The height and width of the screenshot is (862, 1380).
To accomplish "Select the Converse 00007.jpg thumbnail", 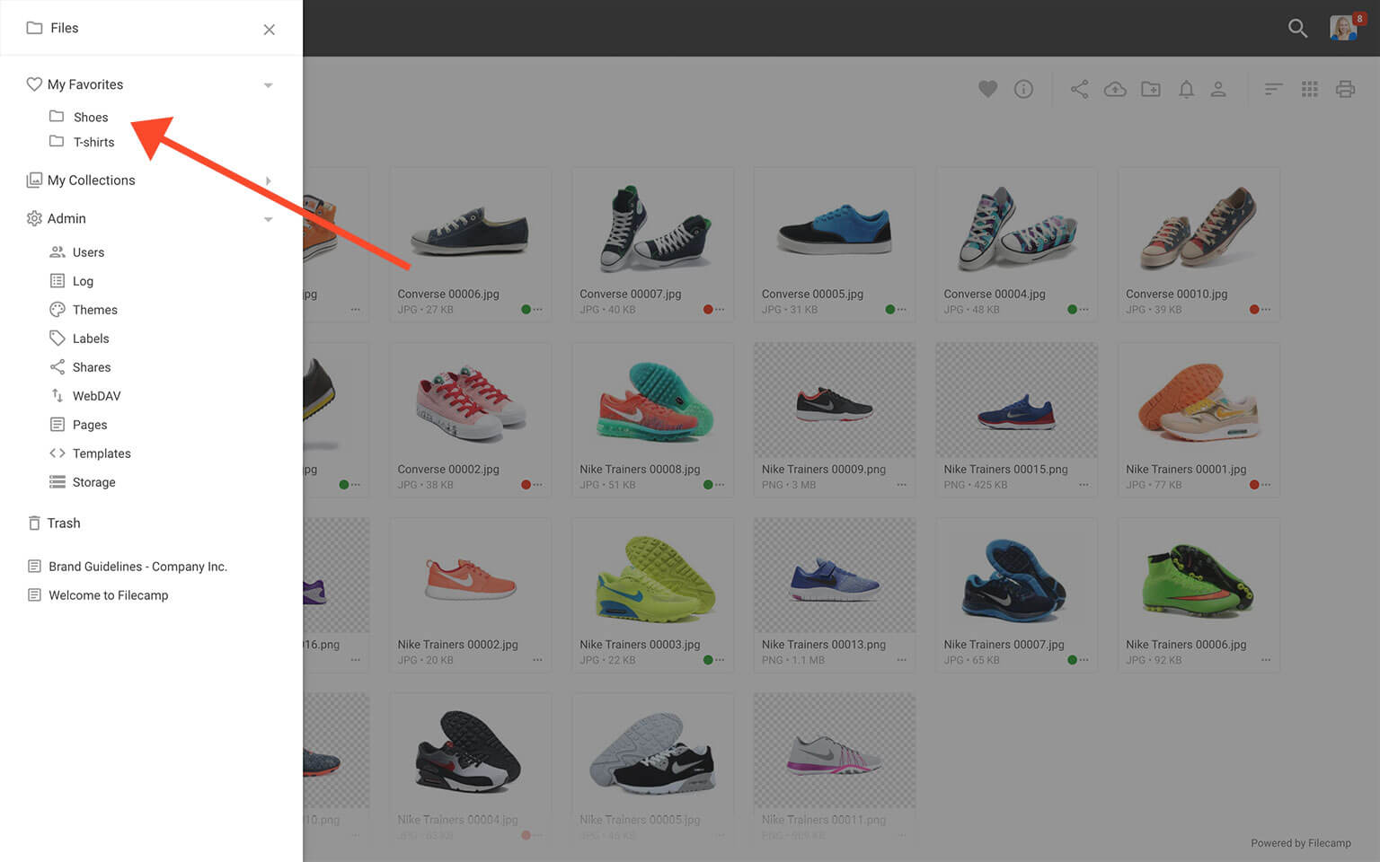I will pyautogui.click(x=653, y=224).
